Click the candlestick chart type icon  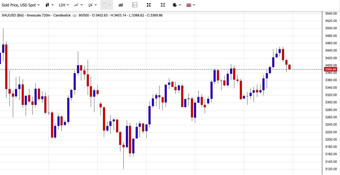[x=47, y=5]
